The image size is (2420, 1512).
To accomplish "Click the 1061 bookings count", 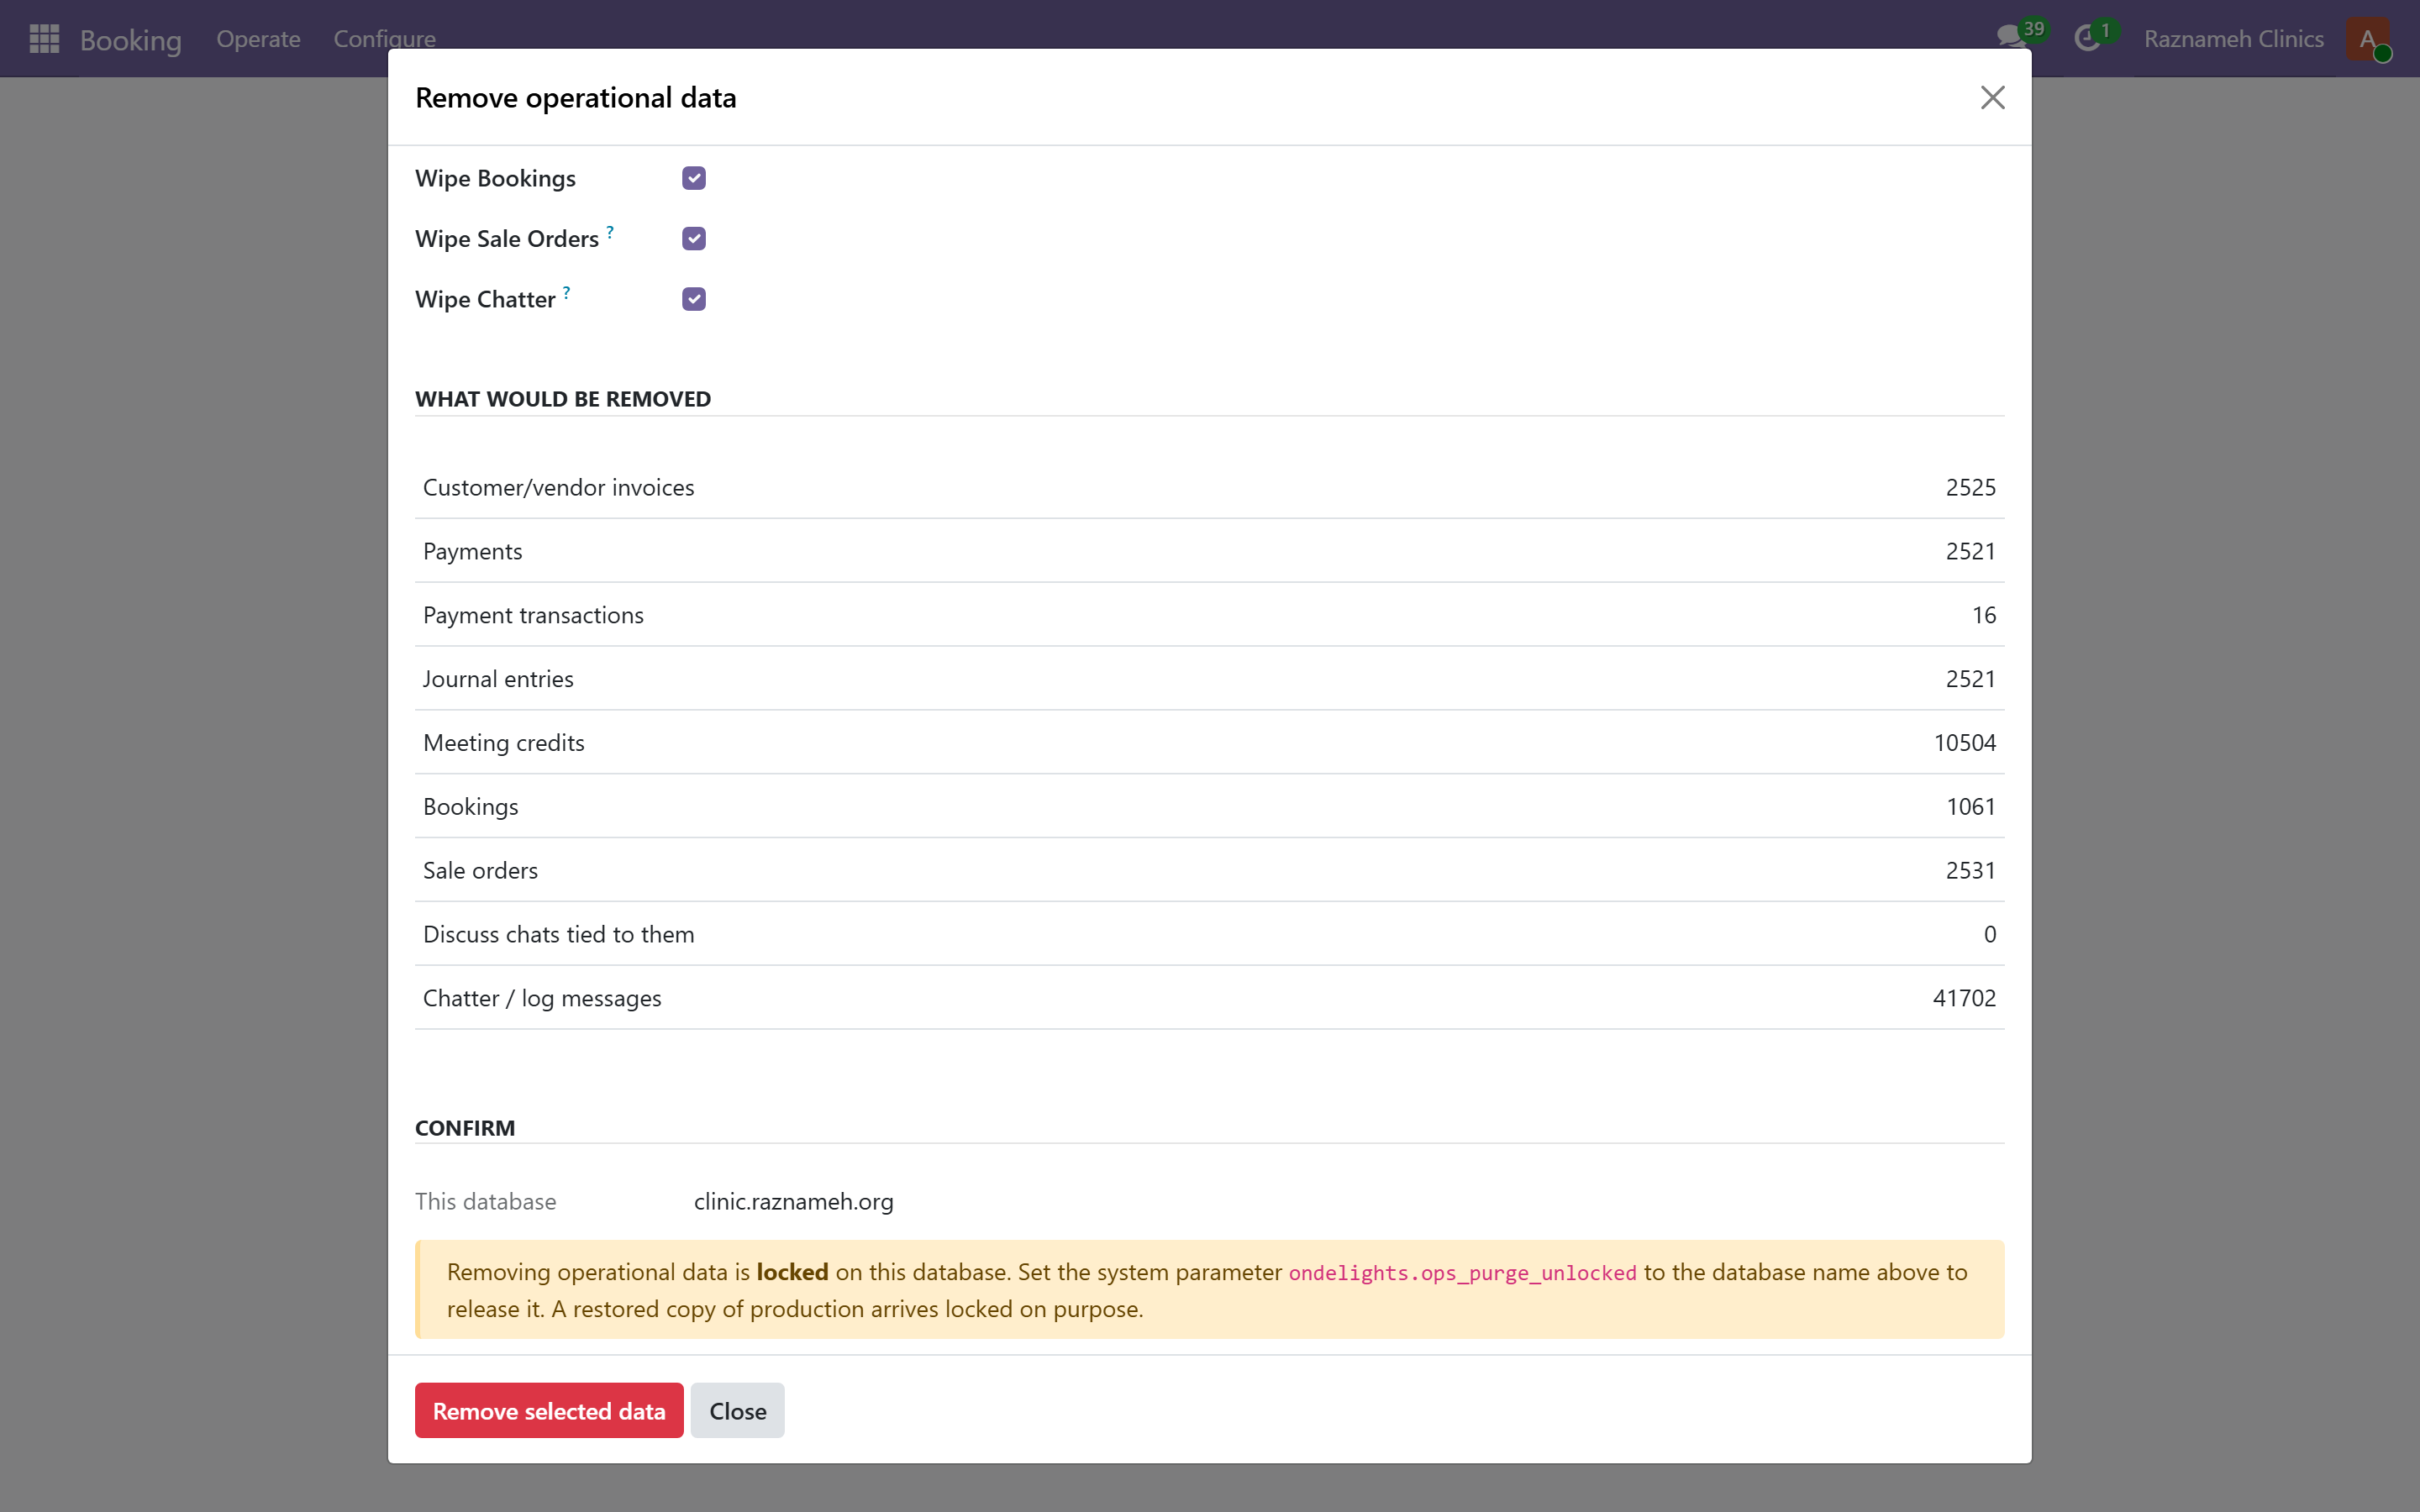I will [x=1970, y=807].
